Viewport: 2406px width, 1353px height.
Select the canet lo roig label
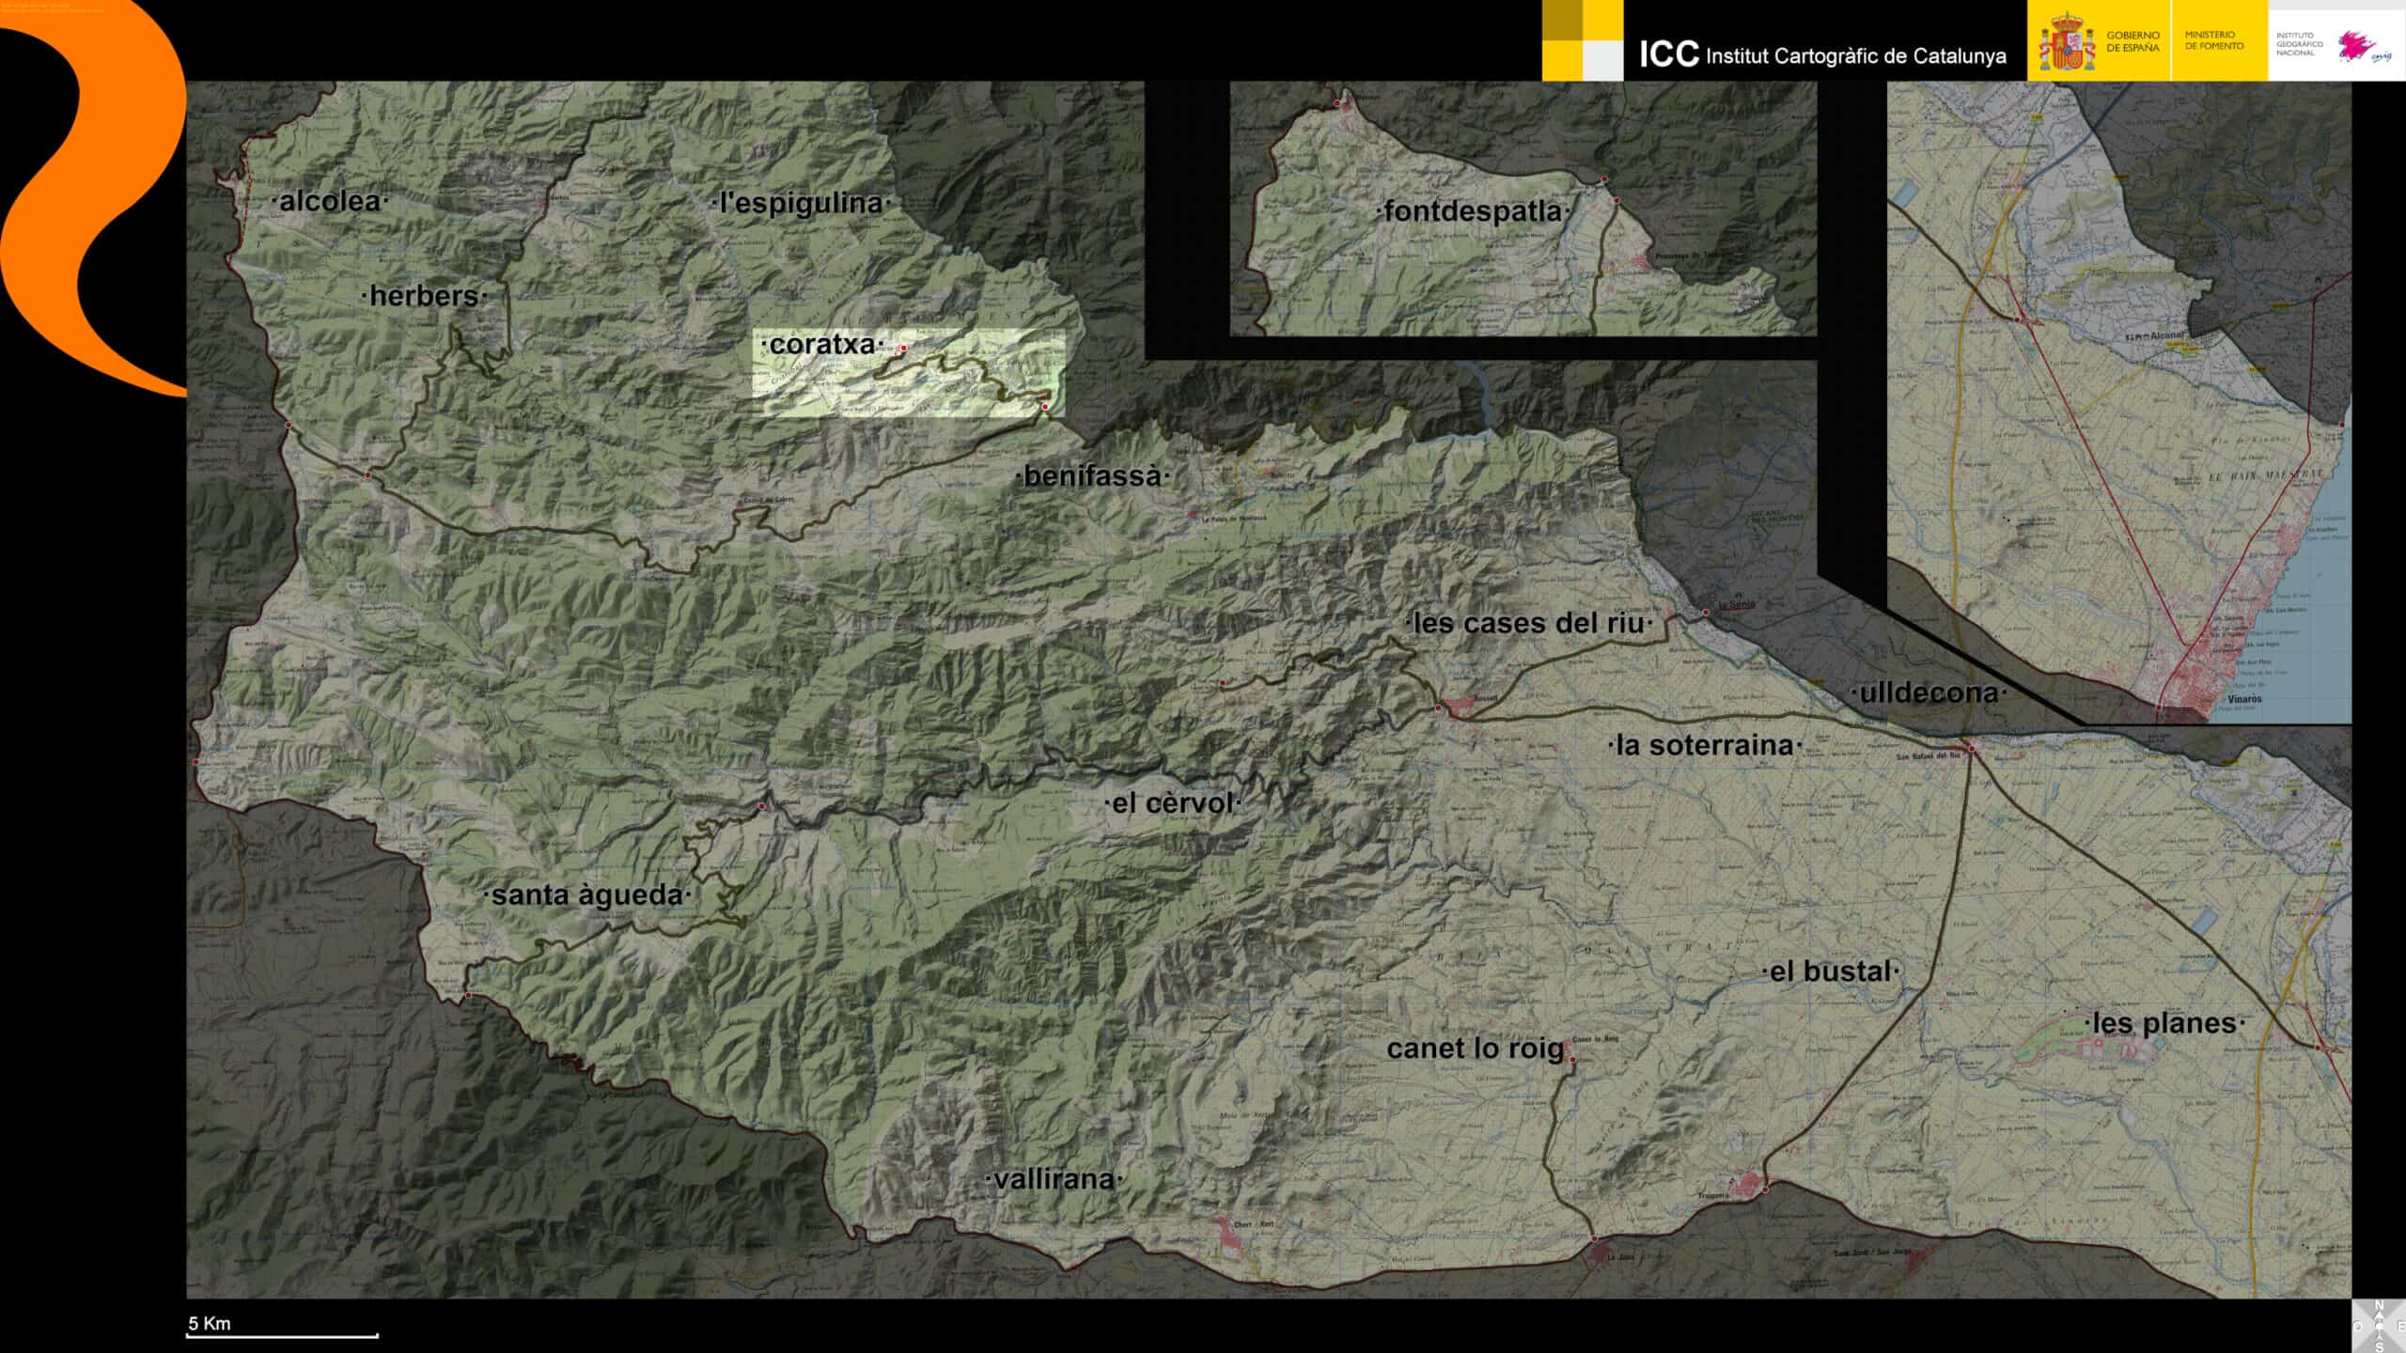pos(1475,1049)
